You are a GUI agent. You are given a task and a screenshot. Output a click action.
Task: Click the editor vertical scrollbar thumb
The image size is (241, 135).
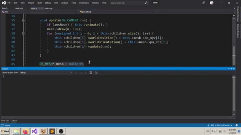234,55
